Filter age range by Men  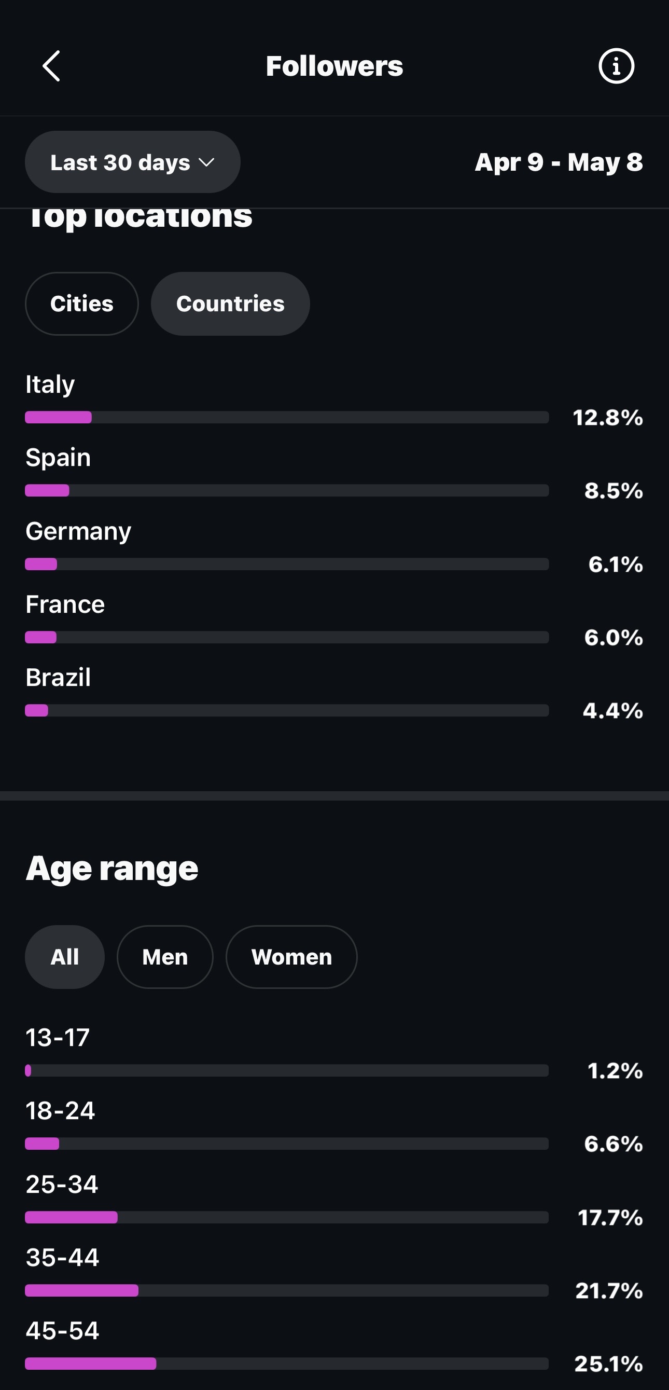[165, 957]
